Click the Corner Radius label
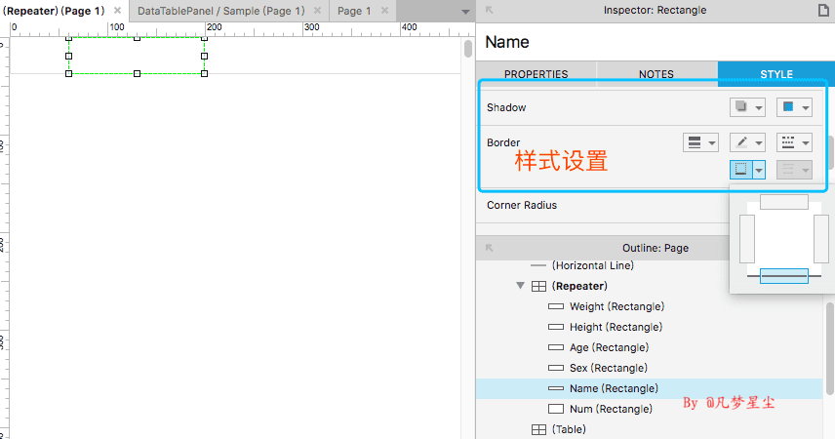 point(522,205)
